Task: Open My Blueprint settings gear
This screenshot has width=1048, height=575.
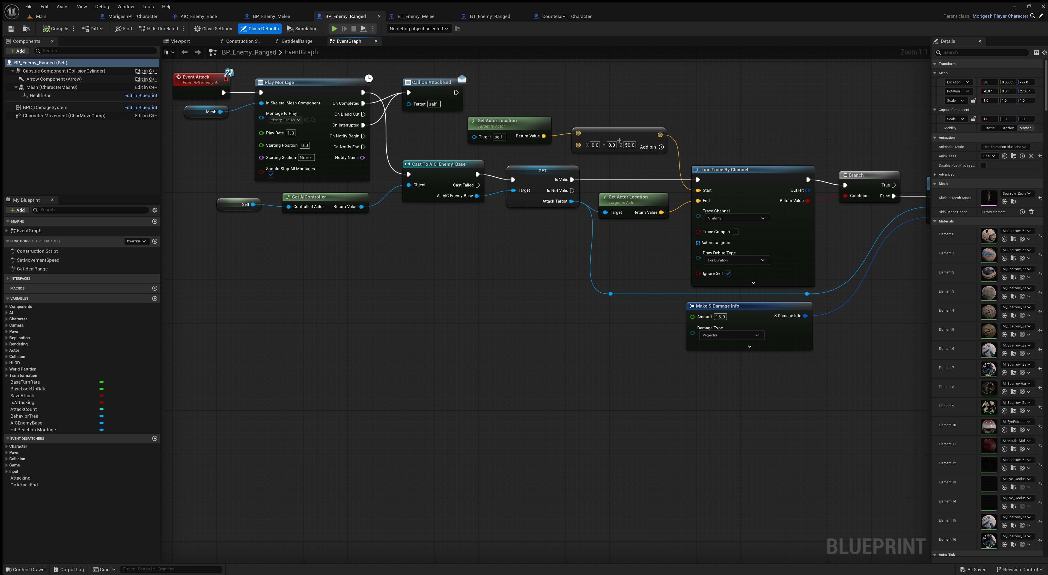Action: click(x=154, y=210)
